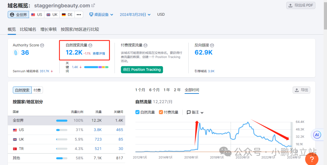Expand the desktop device dropdown
This screenshot has height=165, width=327.
[x=101, y=14]
